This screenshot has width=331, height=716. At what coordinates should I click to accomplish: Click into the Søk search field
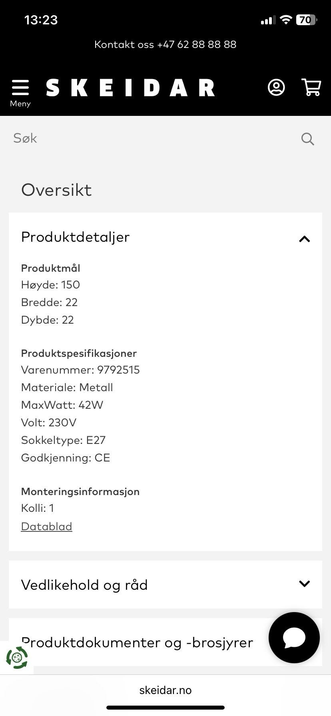point(152,138)
